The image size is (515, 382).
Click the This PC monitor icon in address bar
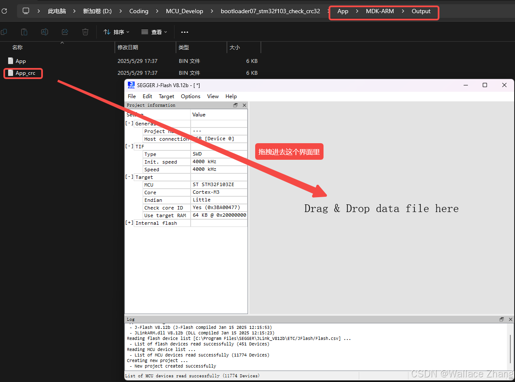pos(26,11)
